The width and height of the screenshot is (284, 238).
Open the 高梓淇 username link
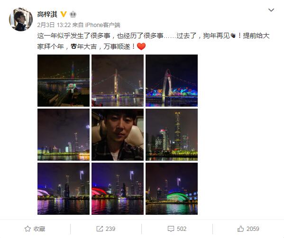pyautogui.click(x=47, y=14)
